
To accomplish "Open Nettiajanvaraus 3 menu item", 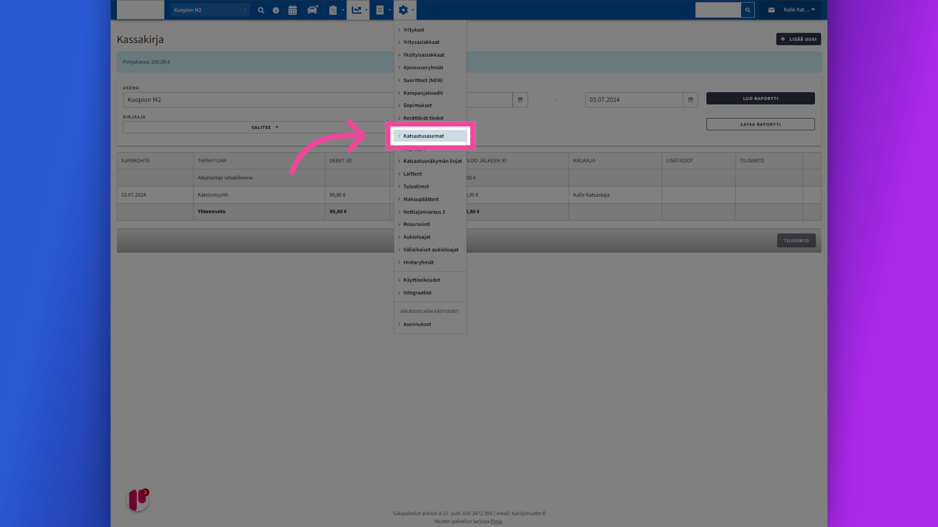I will tap(424, 212).
